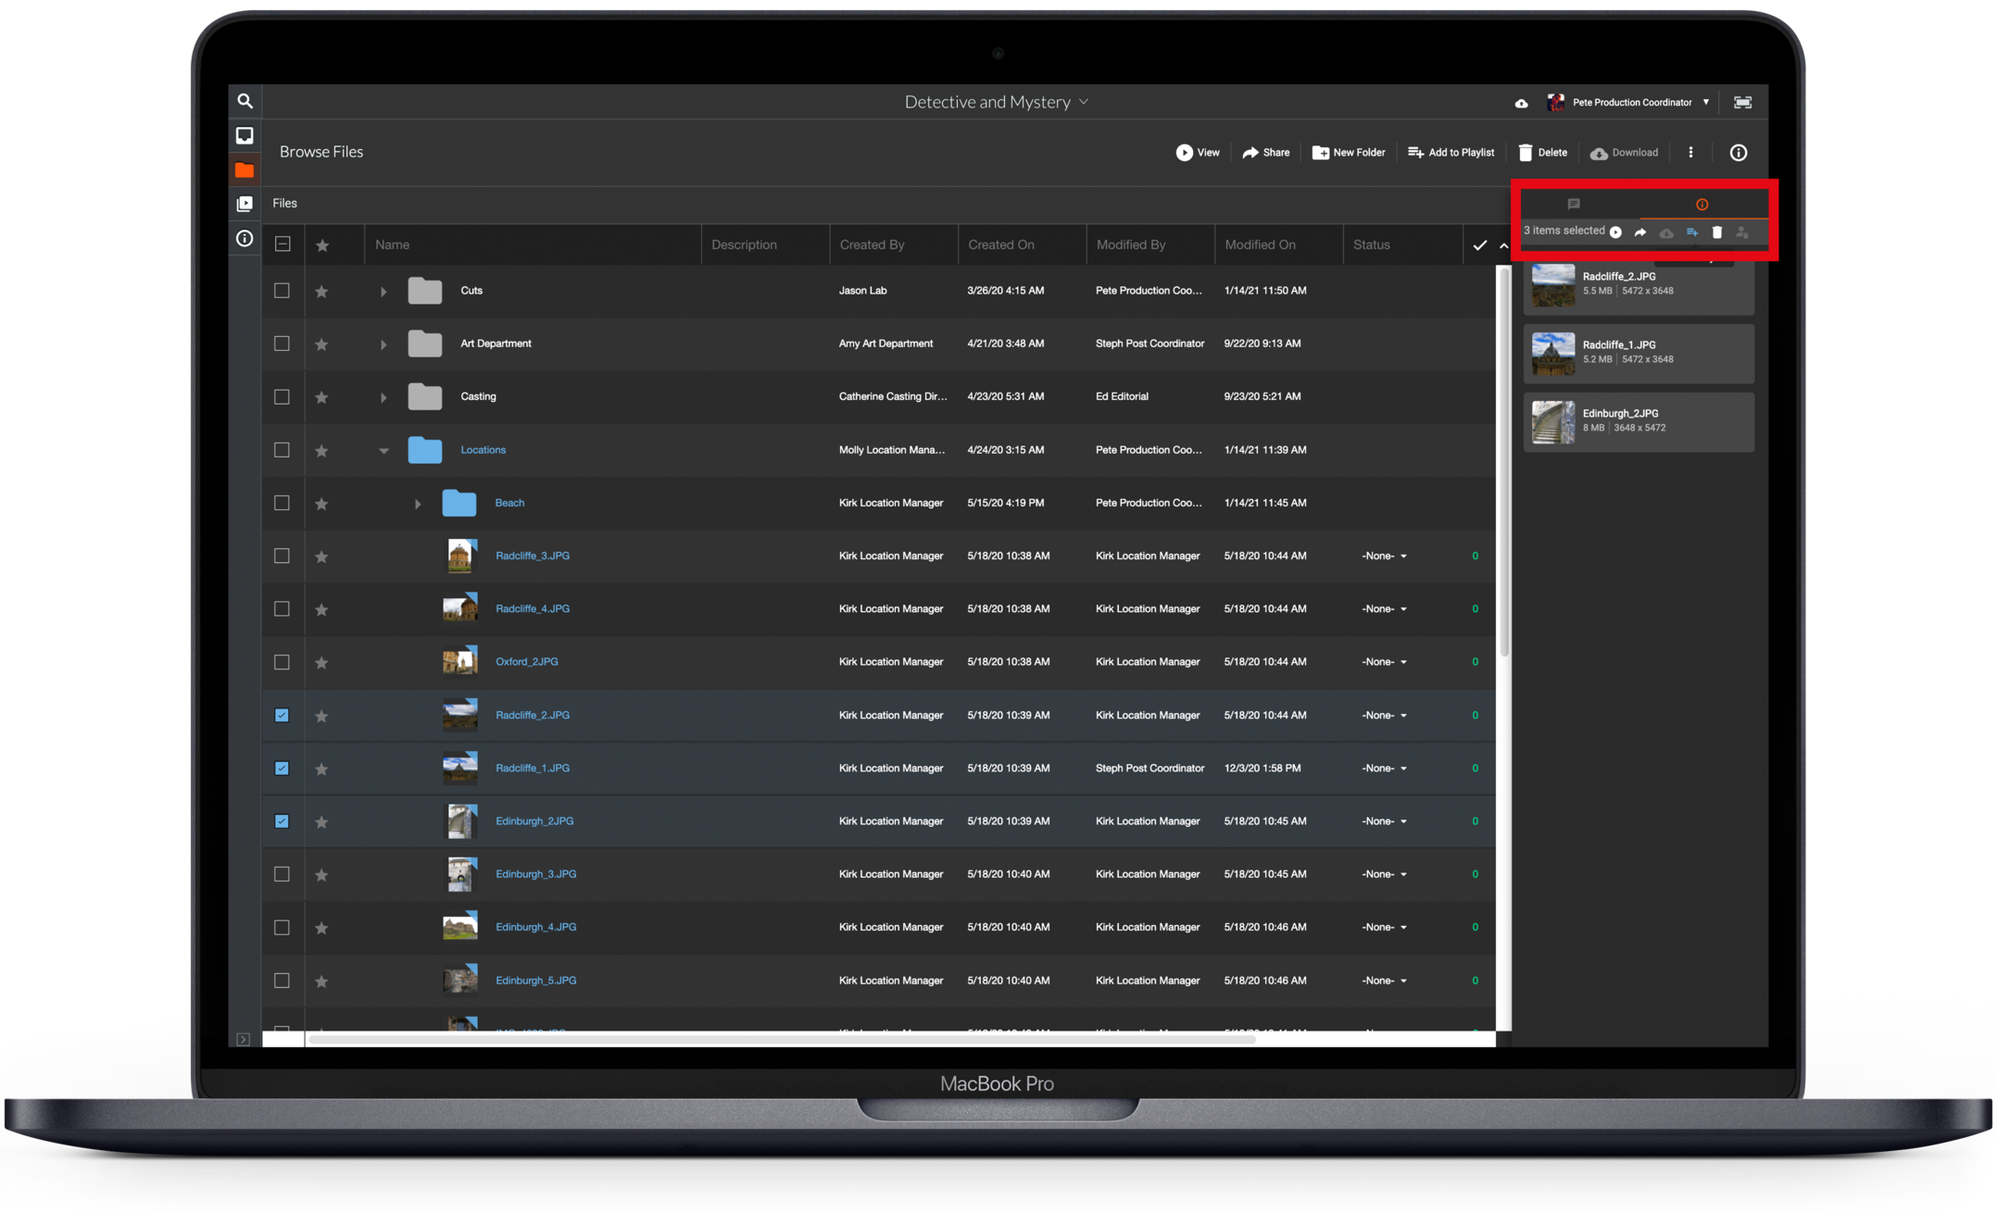Expand the Art Department folder
Image resolution: width=1997 pixels, height=1213 pixels.
pyautogui.click(x=383, y=344)
